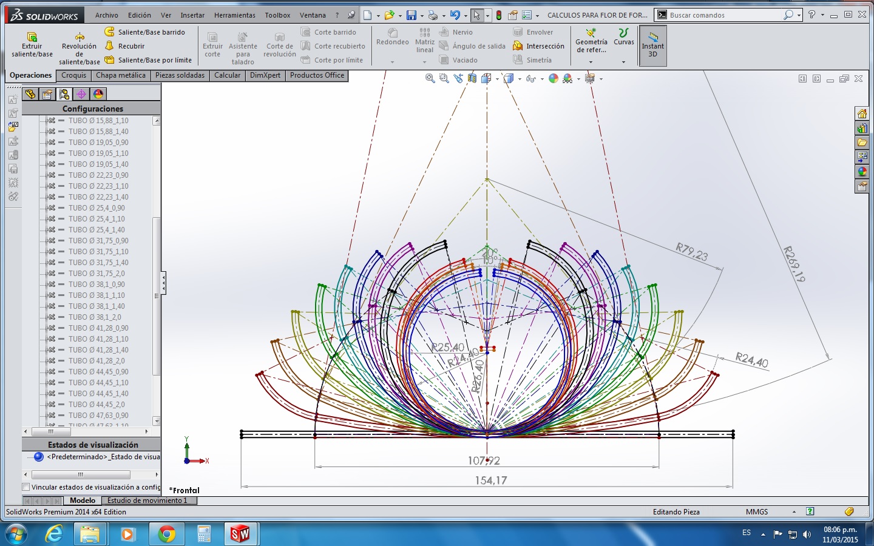Click the volume speaker tray icon
Screen dimensions: 874x546
[x=807, y=534]
